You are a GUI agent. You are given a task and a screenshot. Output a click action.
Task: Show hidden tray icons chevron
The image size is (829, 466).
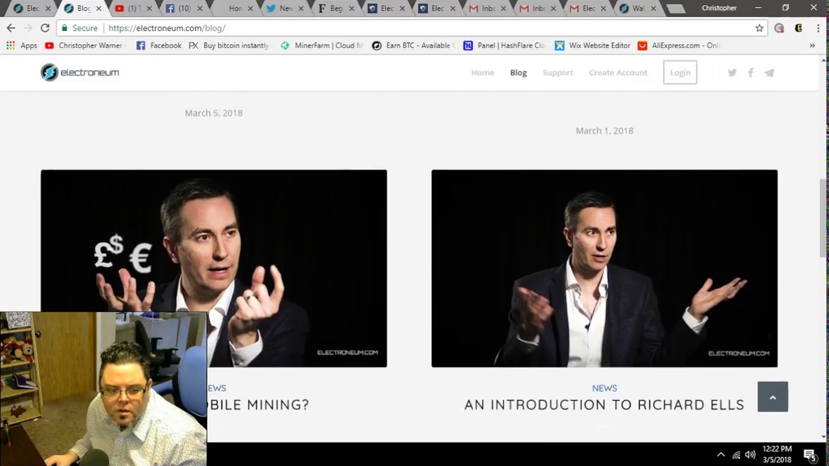721,454
